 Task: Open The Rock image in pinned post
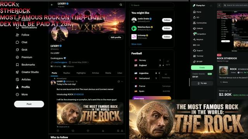(x=90, y=114)
